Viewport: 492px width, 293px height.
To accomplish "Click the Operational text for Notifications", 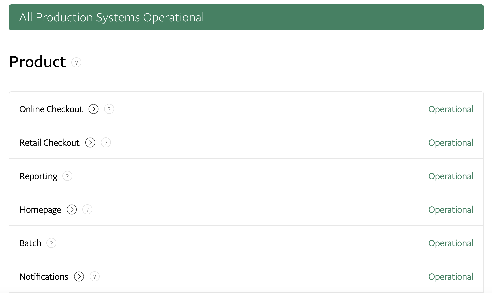I will 451,277.
